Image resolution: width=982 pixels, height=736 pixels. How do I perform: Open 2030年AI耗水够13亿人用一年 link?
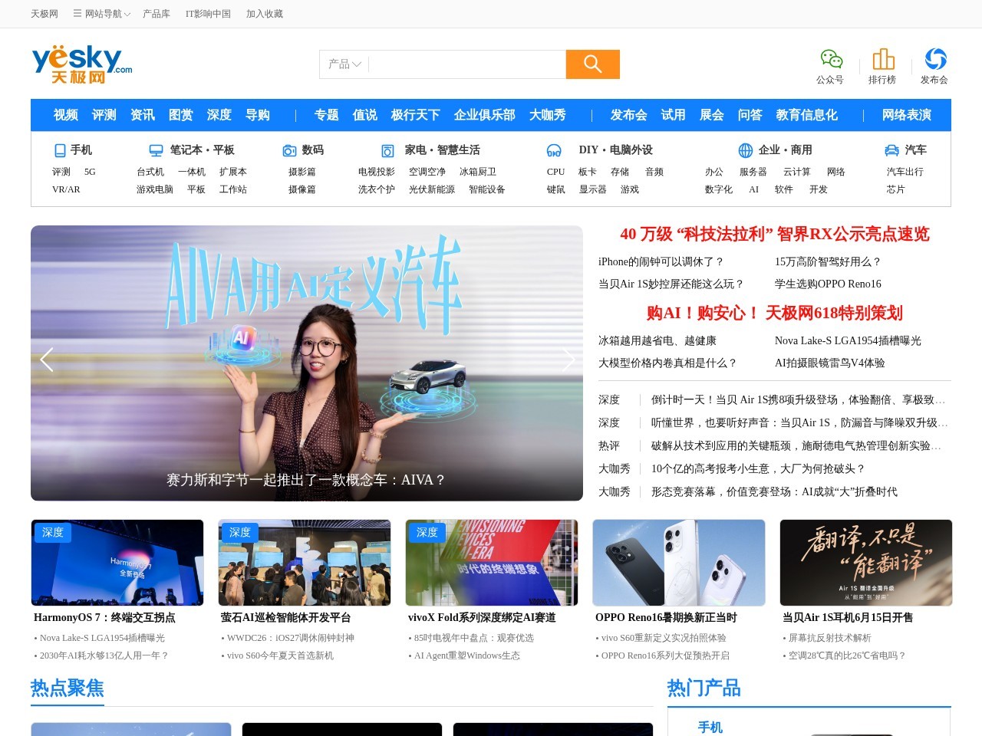(x=104, y=655)
